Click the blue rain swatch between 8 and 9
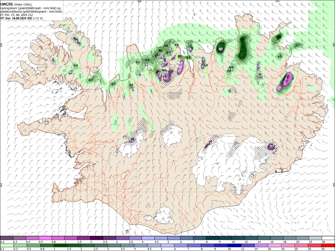 tap(207, 245)
